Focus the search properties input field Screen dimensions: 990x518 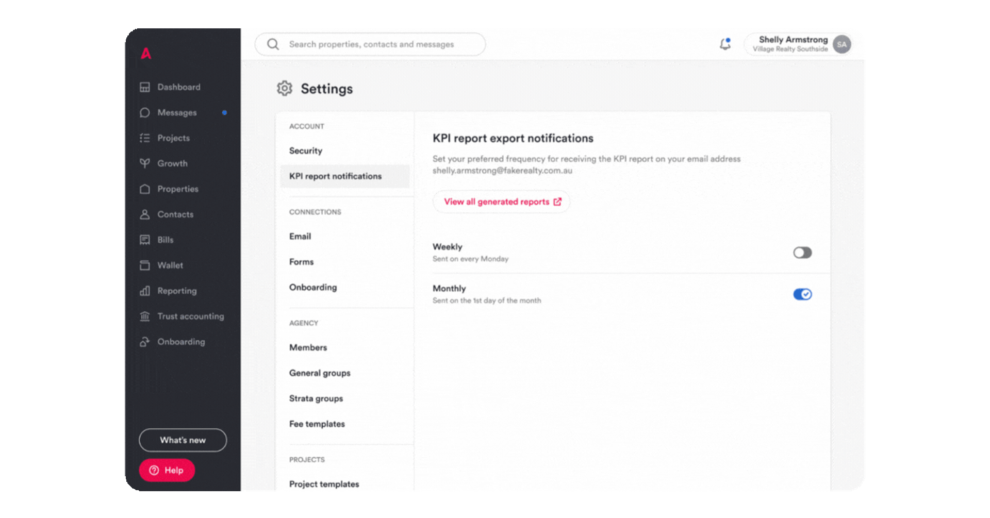click(x=370, y=44)
